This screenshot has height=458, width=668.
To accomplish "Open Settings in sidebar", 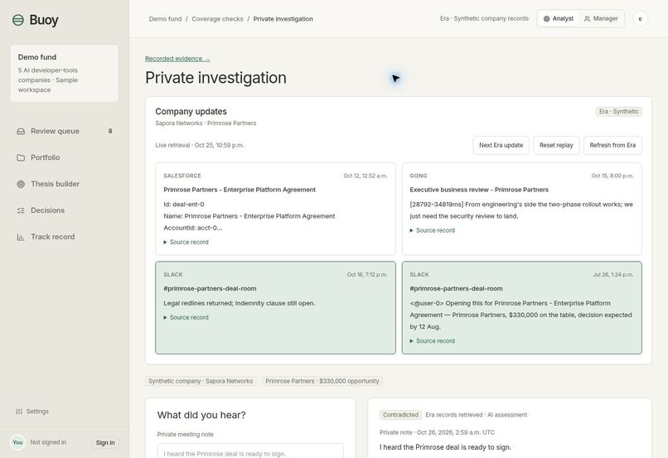I will coord(32,412).
